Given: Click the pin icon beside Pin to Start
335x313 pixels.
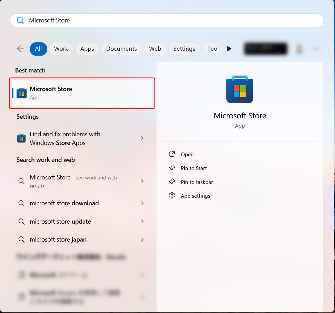Looking at the screenshot, I should 172,168.
